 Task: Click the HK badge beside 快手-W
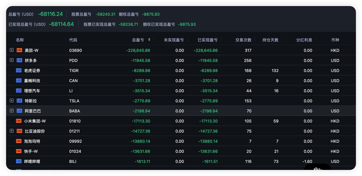point(19,151)
